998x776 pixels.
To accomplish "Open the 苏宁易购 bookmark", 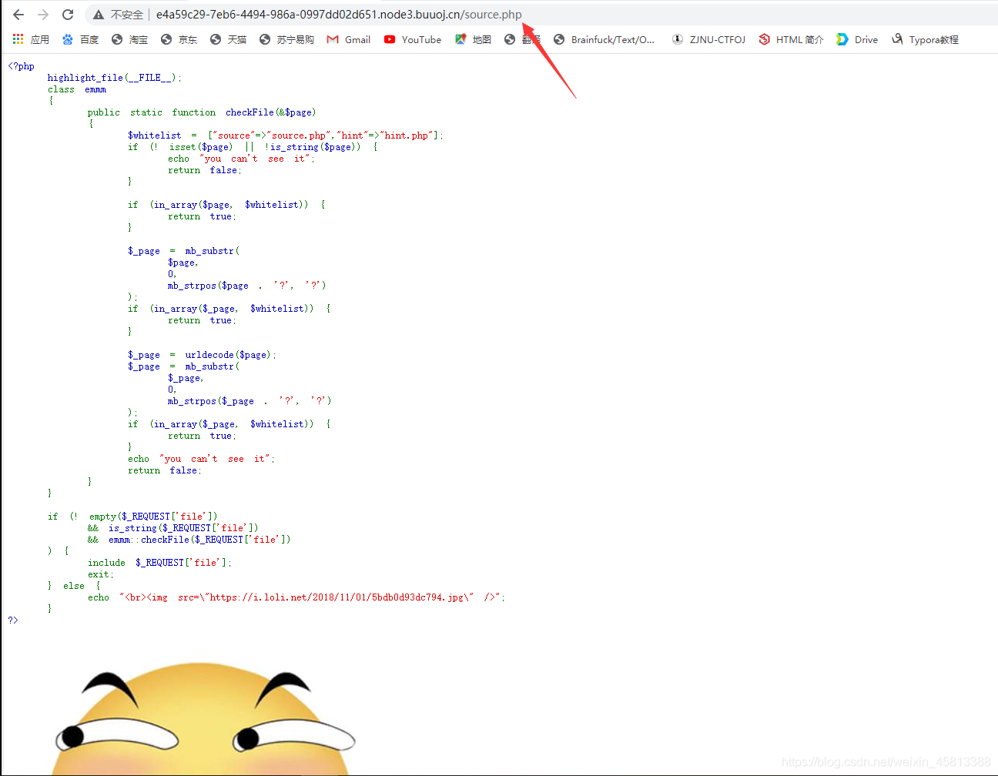I will coord(286,39).
